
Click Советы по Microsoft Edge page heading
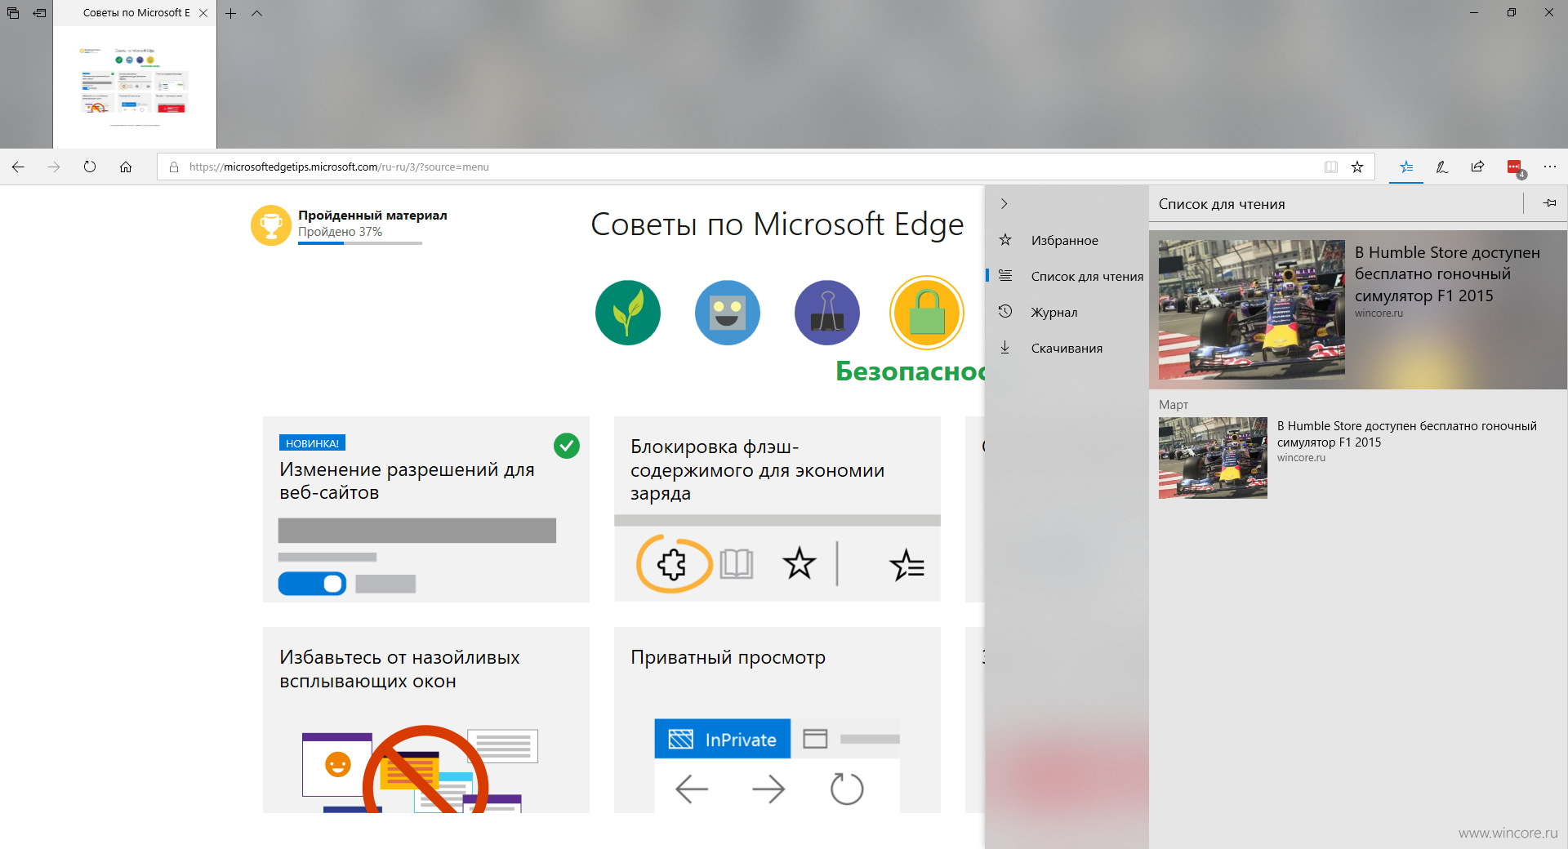tap(777, 224)
